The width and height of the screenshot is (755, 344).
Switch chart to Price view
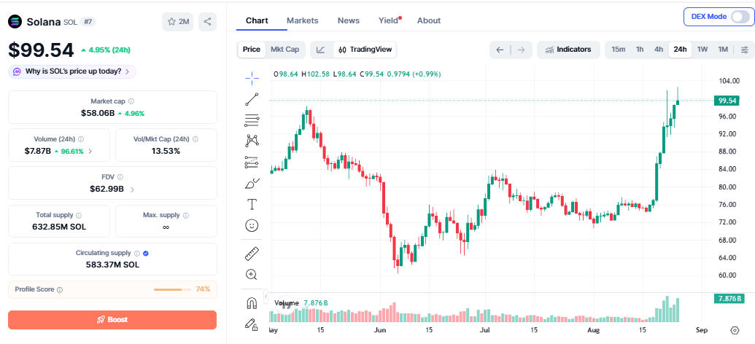(252, 50)
